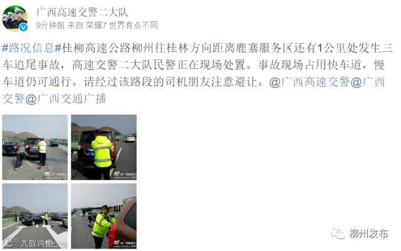Click the blue verified V badge
The width and height of the screenshot is (401, 251).
point(24,27)
